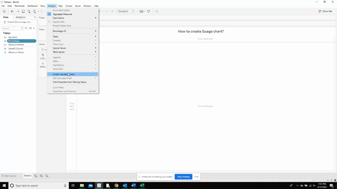Screen dimensions: 337x189
Task: Select Create Calculated Field menu item
Action: point(73,75)
